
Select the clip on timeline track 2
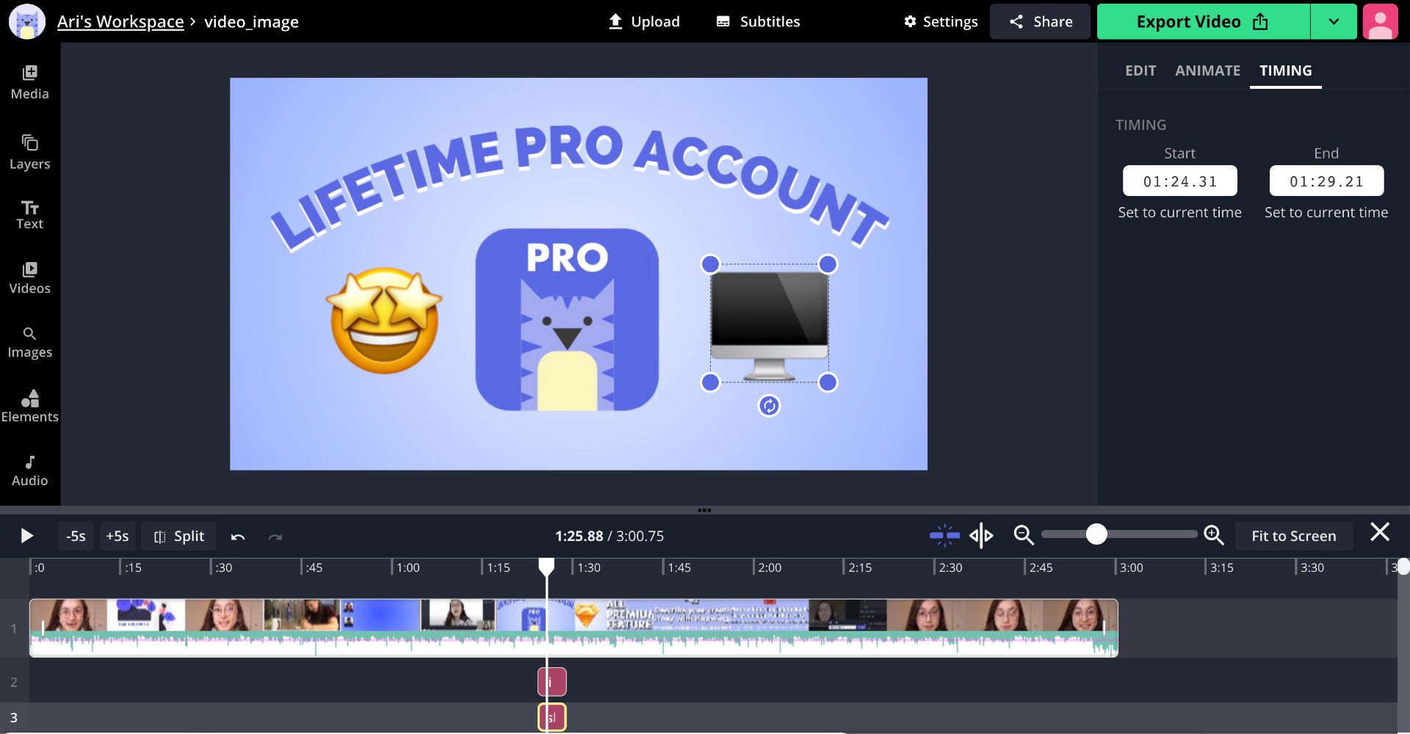(x=552, y=682)
